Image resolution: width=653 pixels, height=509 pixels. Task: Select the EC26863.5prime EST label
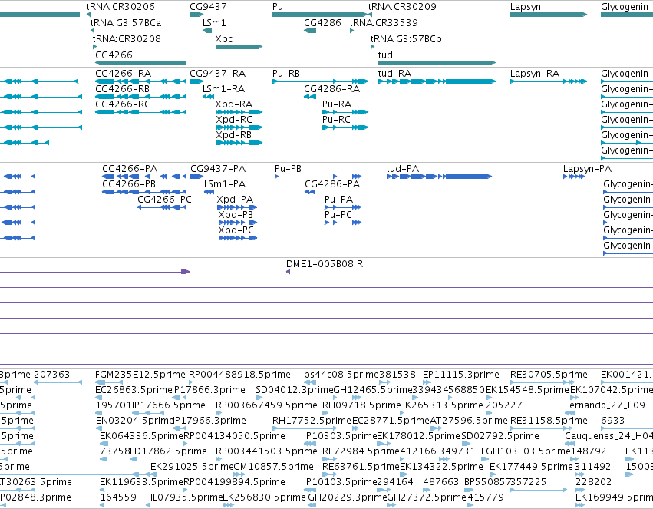point(134,390)
